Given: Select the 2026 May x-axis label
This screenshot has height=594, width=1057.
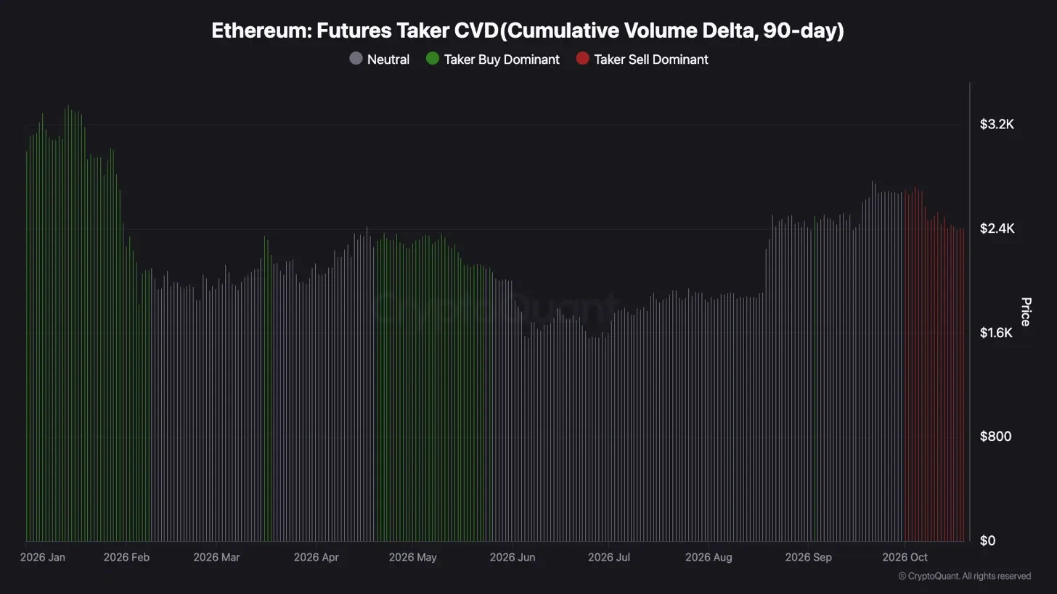Looking at the screenshot, I should point(413,557).
